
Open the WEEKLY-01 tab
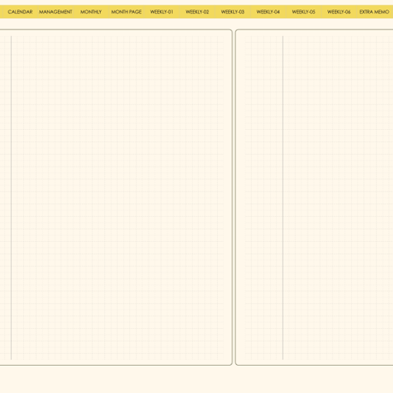click(161, 12)
